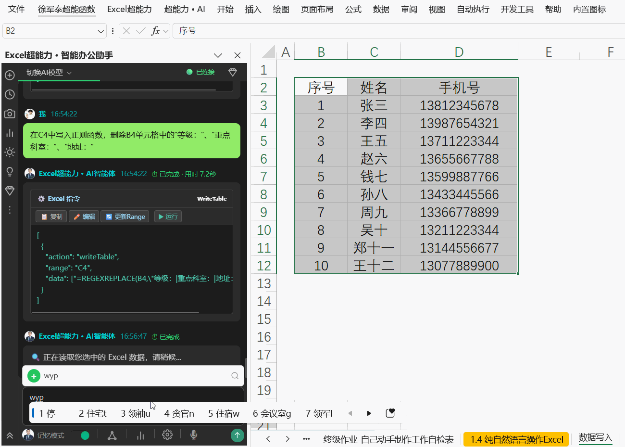Open the 文件 menu

pos(16,9)
